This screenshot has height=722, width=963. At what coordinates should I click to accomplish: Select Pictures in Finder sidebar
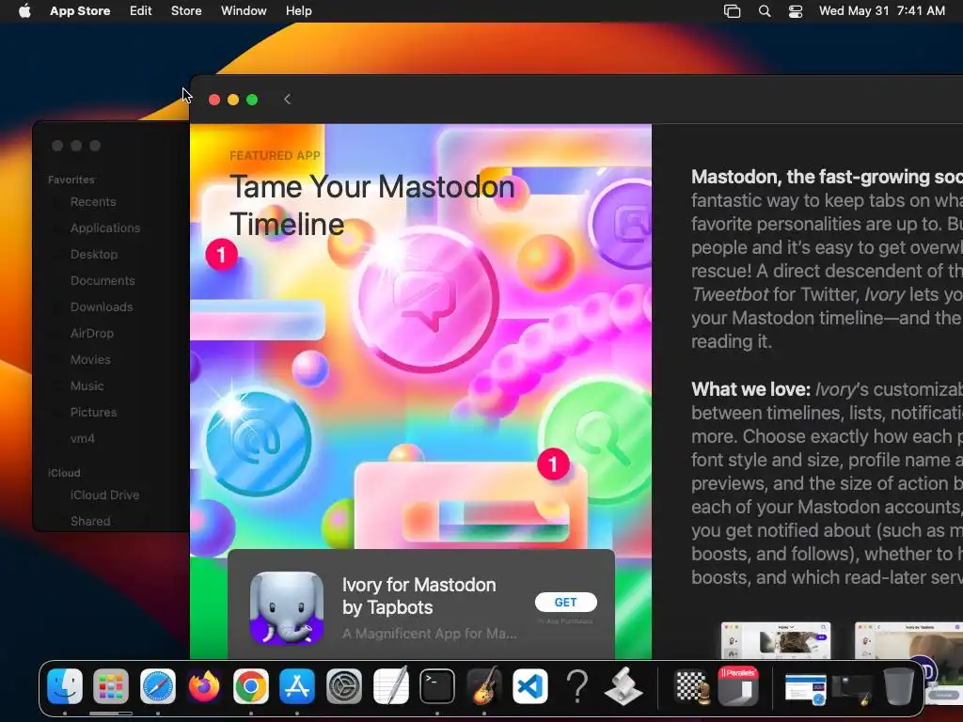pos(93,413)
